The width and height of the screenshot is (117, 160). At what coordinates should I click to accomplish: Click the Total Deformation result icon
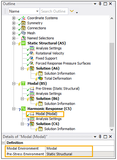pyautogui.click(x=40, y=78)
